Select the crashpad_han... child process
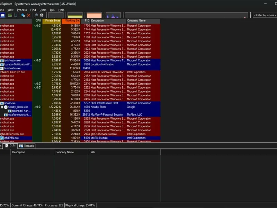The image size is (277, 208). click(x=21, y=111)
